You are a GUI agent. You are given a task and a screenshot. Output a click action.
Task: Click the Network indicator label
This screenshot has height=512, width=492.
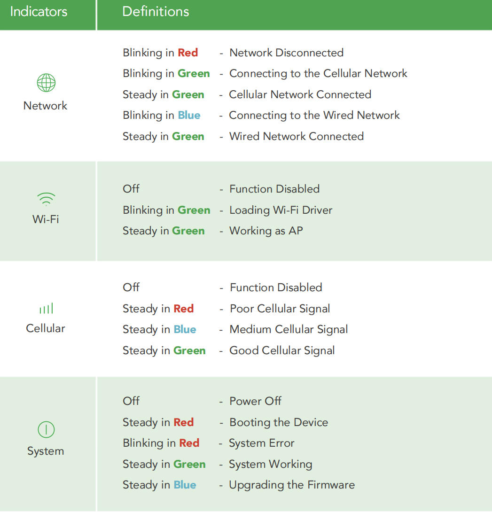click(x=45, y=106)
